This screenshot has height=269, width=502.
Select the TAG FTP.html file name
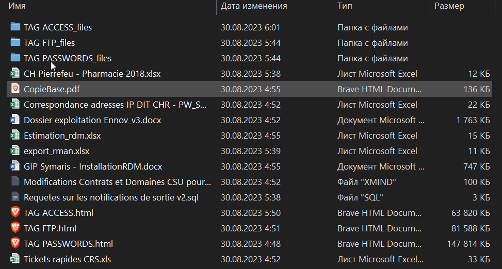[50, 228]
